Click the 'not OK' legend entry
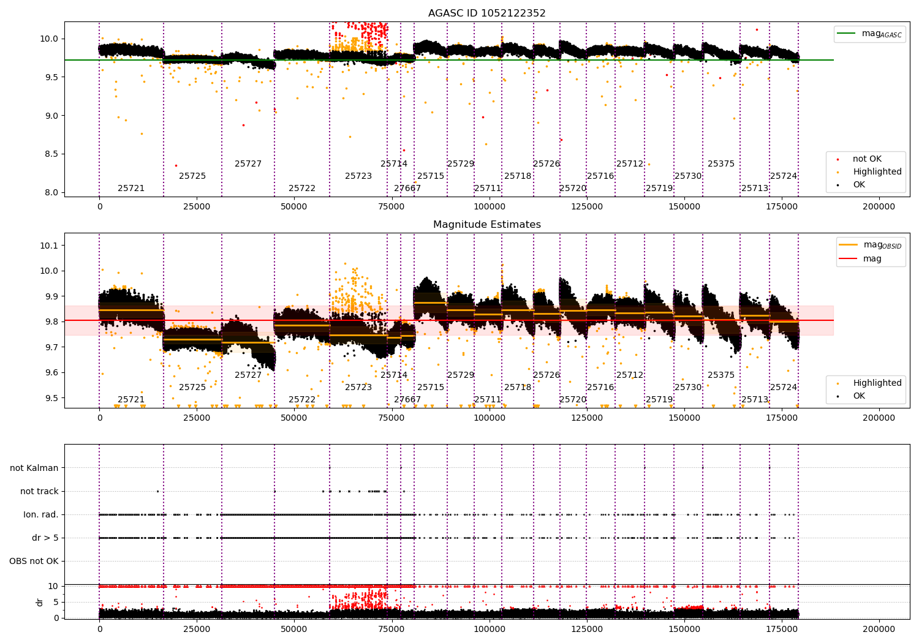The width and height of the screenshot is (919, 643). pos(867,159)
